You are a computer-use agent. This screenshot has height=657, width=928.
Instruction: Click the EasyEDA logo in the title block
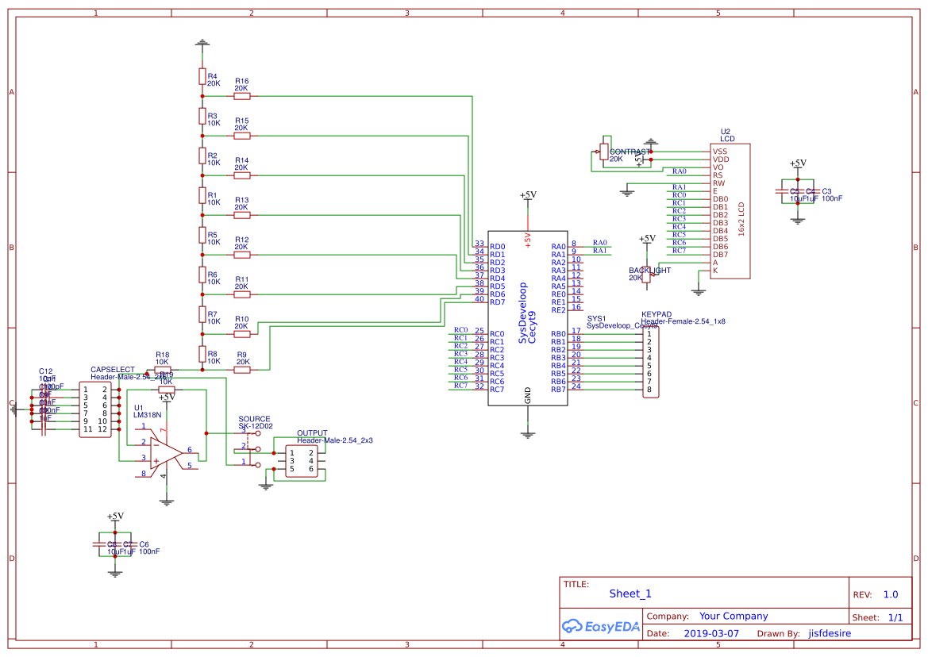click(599, 627)
